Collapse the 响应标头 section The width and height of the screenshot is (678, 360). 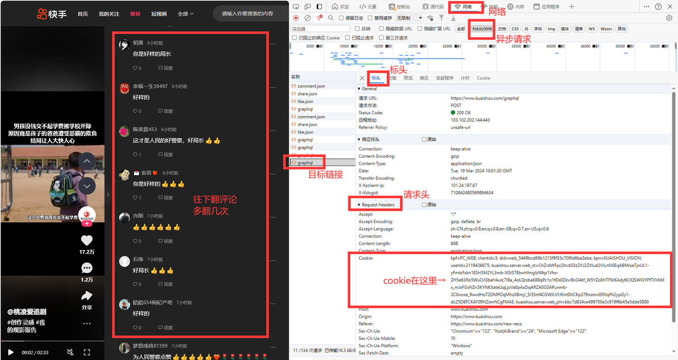coord(359,139)
